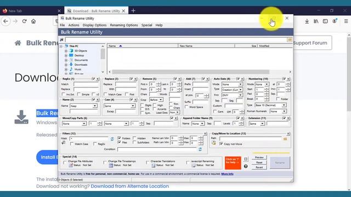Click the Numbering (10) reset R button
The height and width of the screenshot is (197, 351).
point(288,79)
